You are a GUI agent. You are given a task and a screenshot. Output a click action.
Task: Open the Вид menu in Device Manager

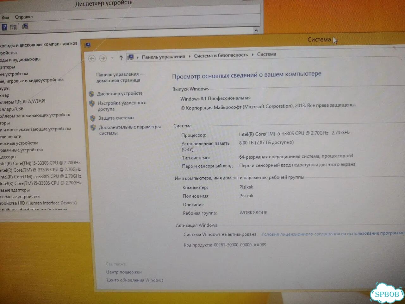[5, 17]
